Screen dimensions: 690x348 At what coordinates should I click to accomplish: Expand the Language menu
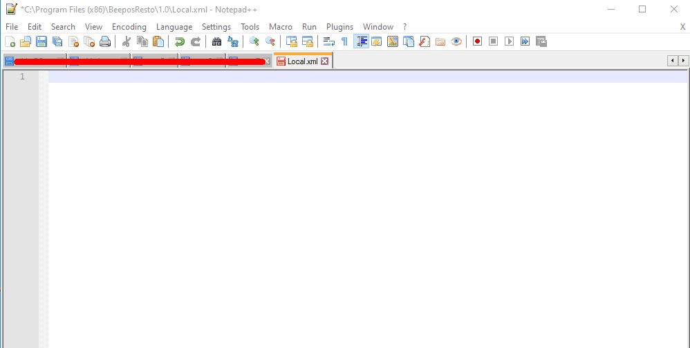[x=174, y=26]
